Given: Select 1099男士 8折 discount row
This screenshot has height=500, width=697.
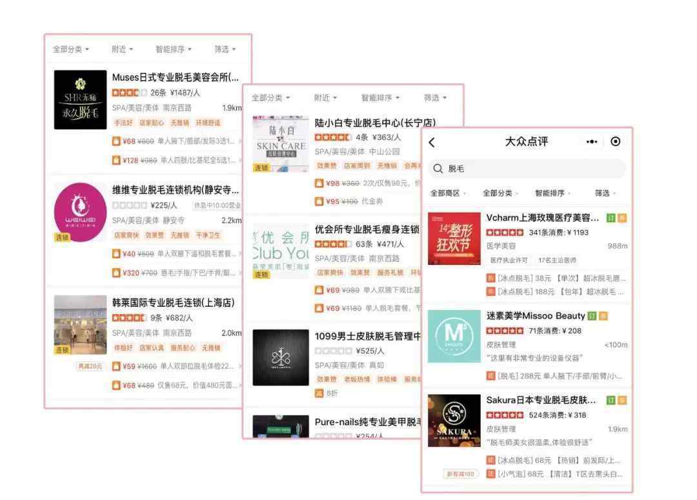Looking at the screenshot, I should click(x=327, y=393).
